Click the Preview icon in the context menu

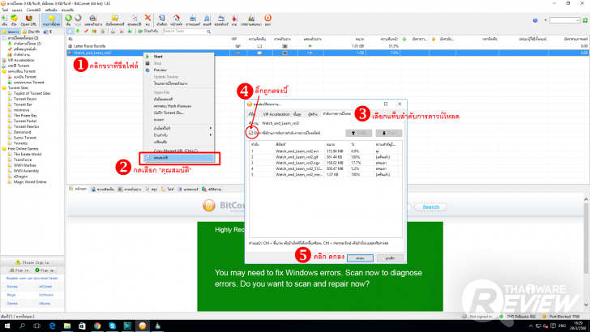147,70
